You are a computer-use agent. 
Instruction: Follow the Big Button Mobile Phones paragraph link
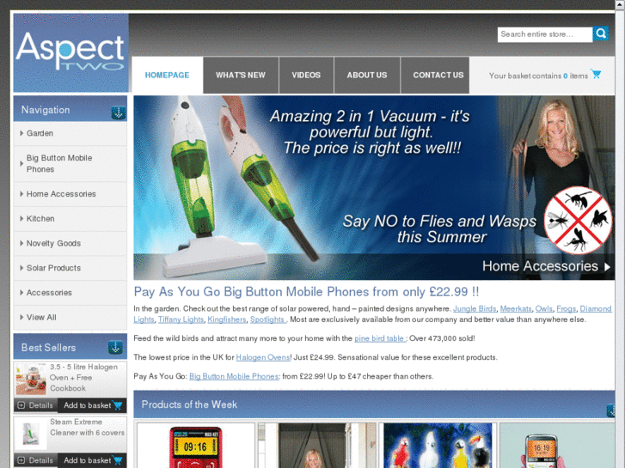(x=234, y=376)
